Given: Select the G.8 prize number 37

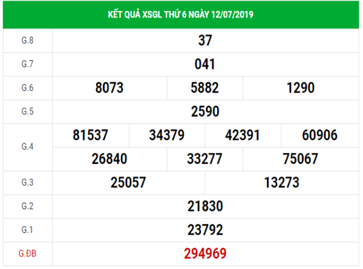Looking at the screenshot, I should (205, 41).
